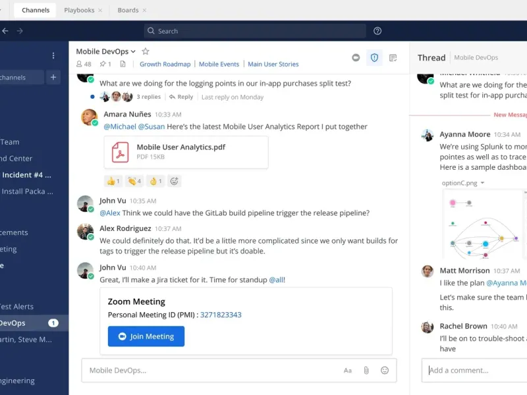Screen dimensions: 527x395
Task: Open the Main User Stories link
Action: pyautogui.click(x=273, y=64)
